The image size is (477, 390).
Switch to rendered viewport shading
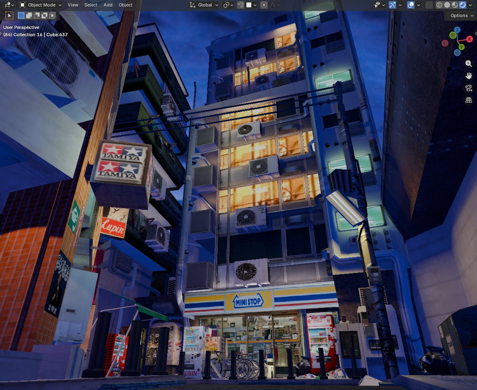(x=462, y=5)
